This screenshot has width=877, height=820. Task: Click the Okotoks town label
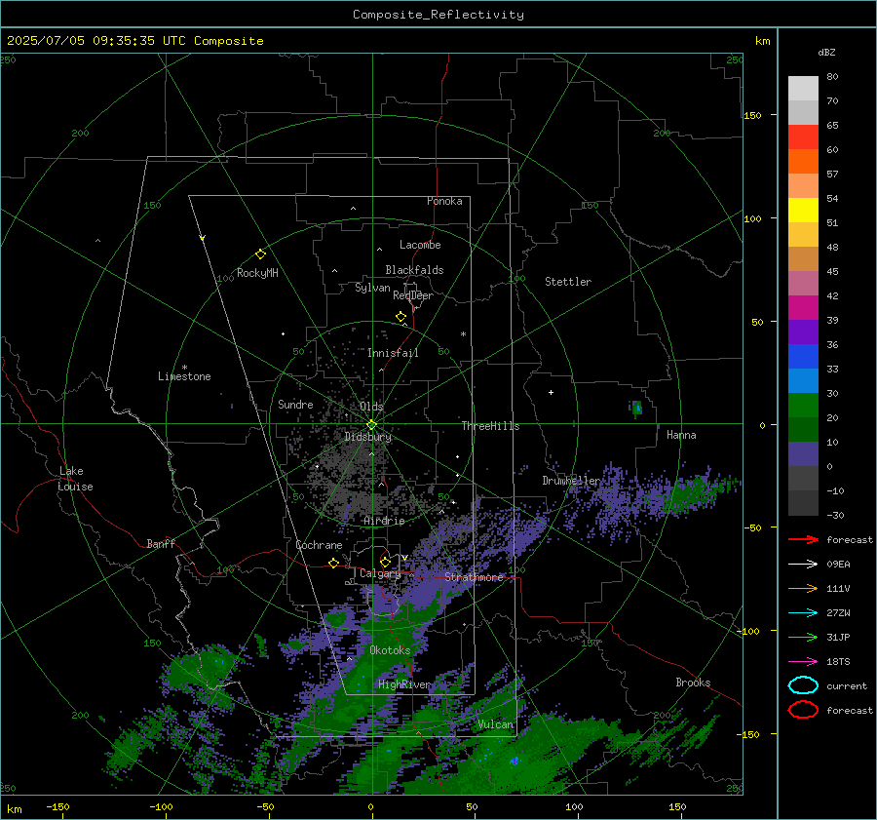click(390, 650)
